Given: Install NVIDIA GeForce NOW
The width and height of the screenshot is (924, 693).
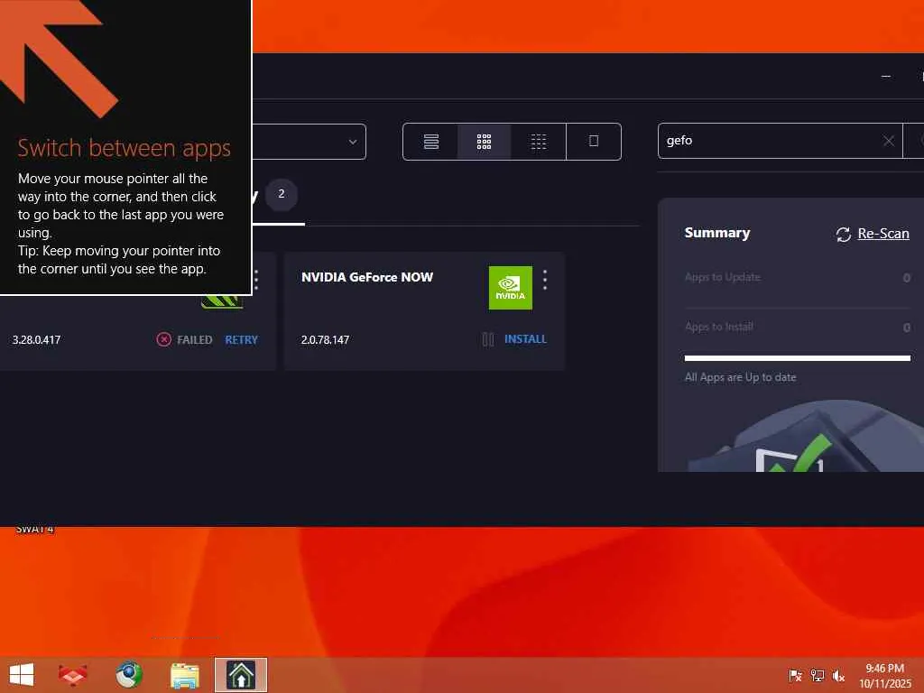Looking at the screenshot, I should [525, 339].
